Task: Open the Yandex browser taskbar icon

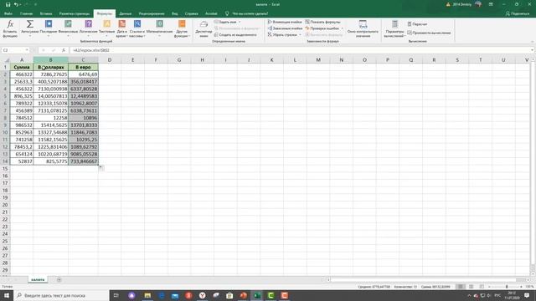Action: click(203, 295)
